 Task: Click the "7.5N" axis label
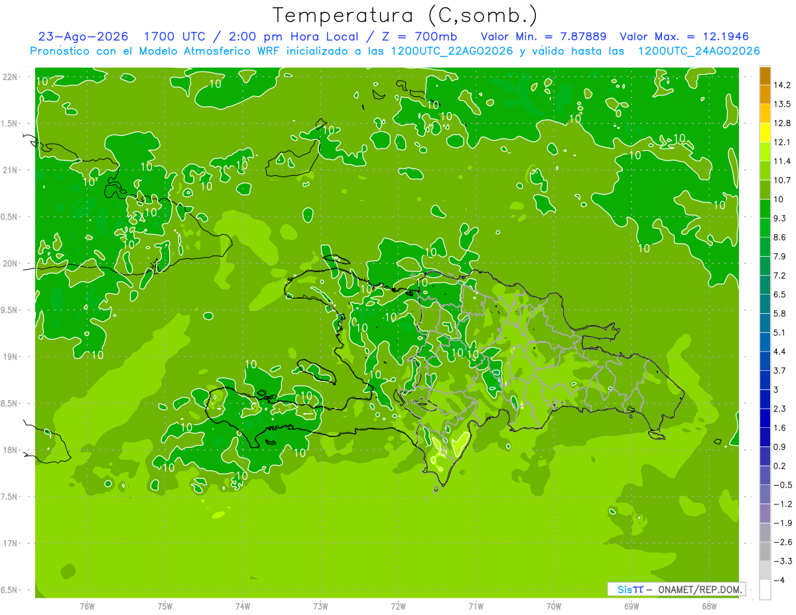pyautogui.click(x=10, y=497)
